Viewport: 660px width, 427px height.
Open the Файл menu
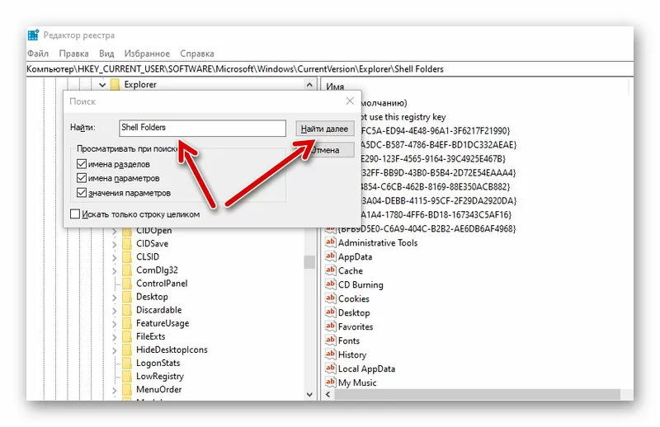pyautogui.click(x=37, y=54)
